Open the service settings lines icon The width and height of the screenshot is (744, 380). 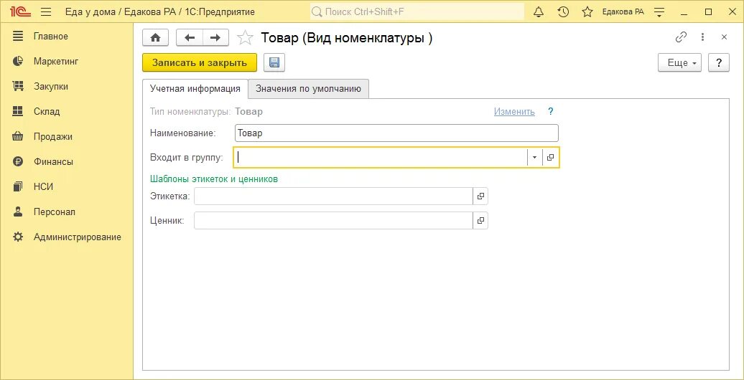click(659, 12)
